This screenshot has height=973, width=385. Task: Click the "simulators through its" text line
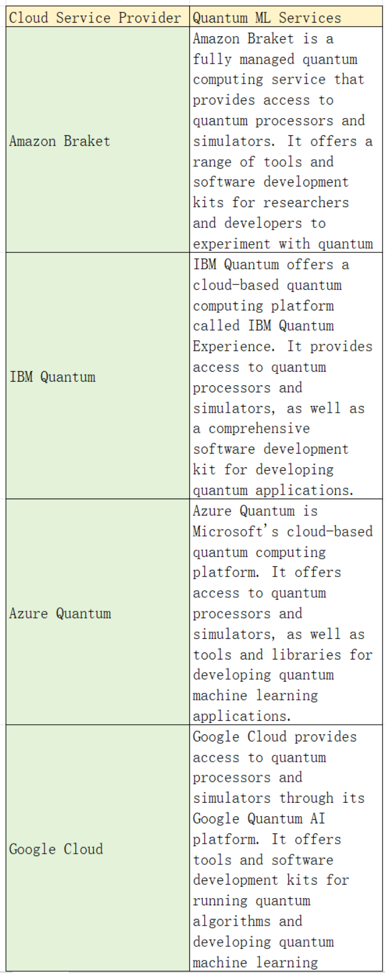pyautogui.click(x=279, y=798)
